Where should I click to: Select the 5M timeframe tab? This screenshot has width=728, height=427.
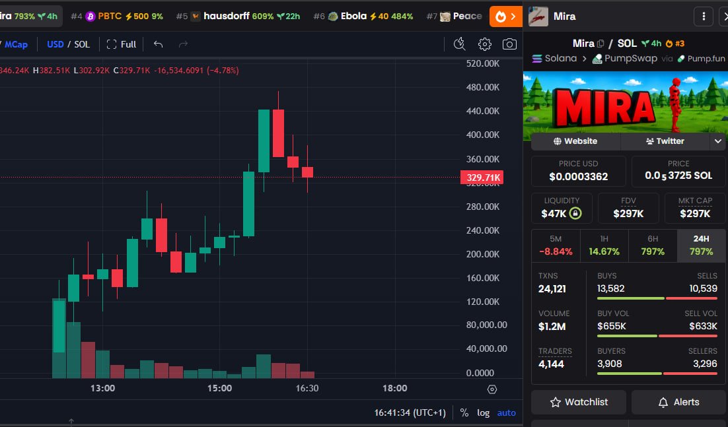click(x=556, y=246)
